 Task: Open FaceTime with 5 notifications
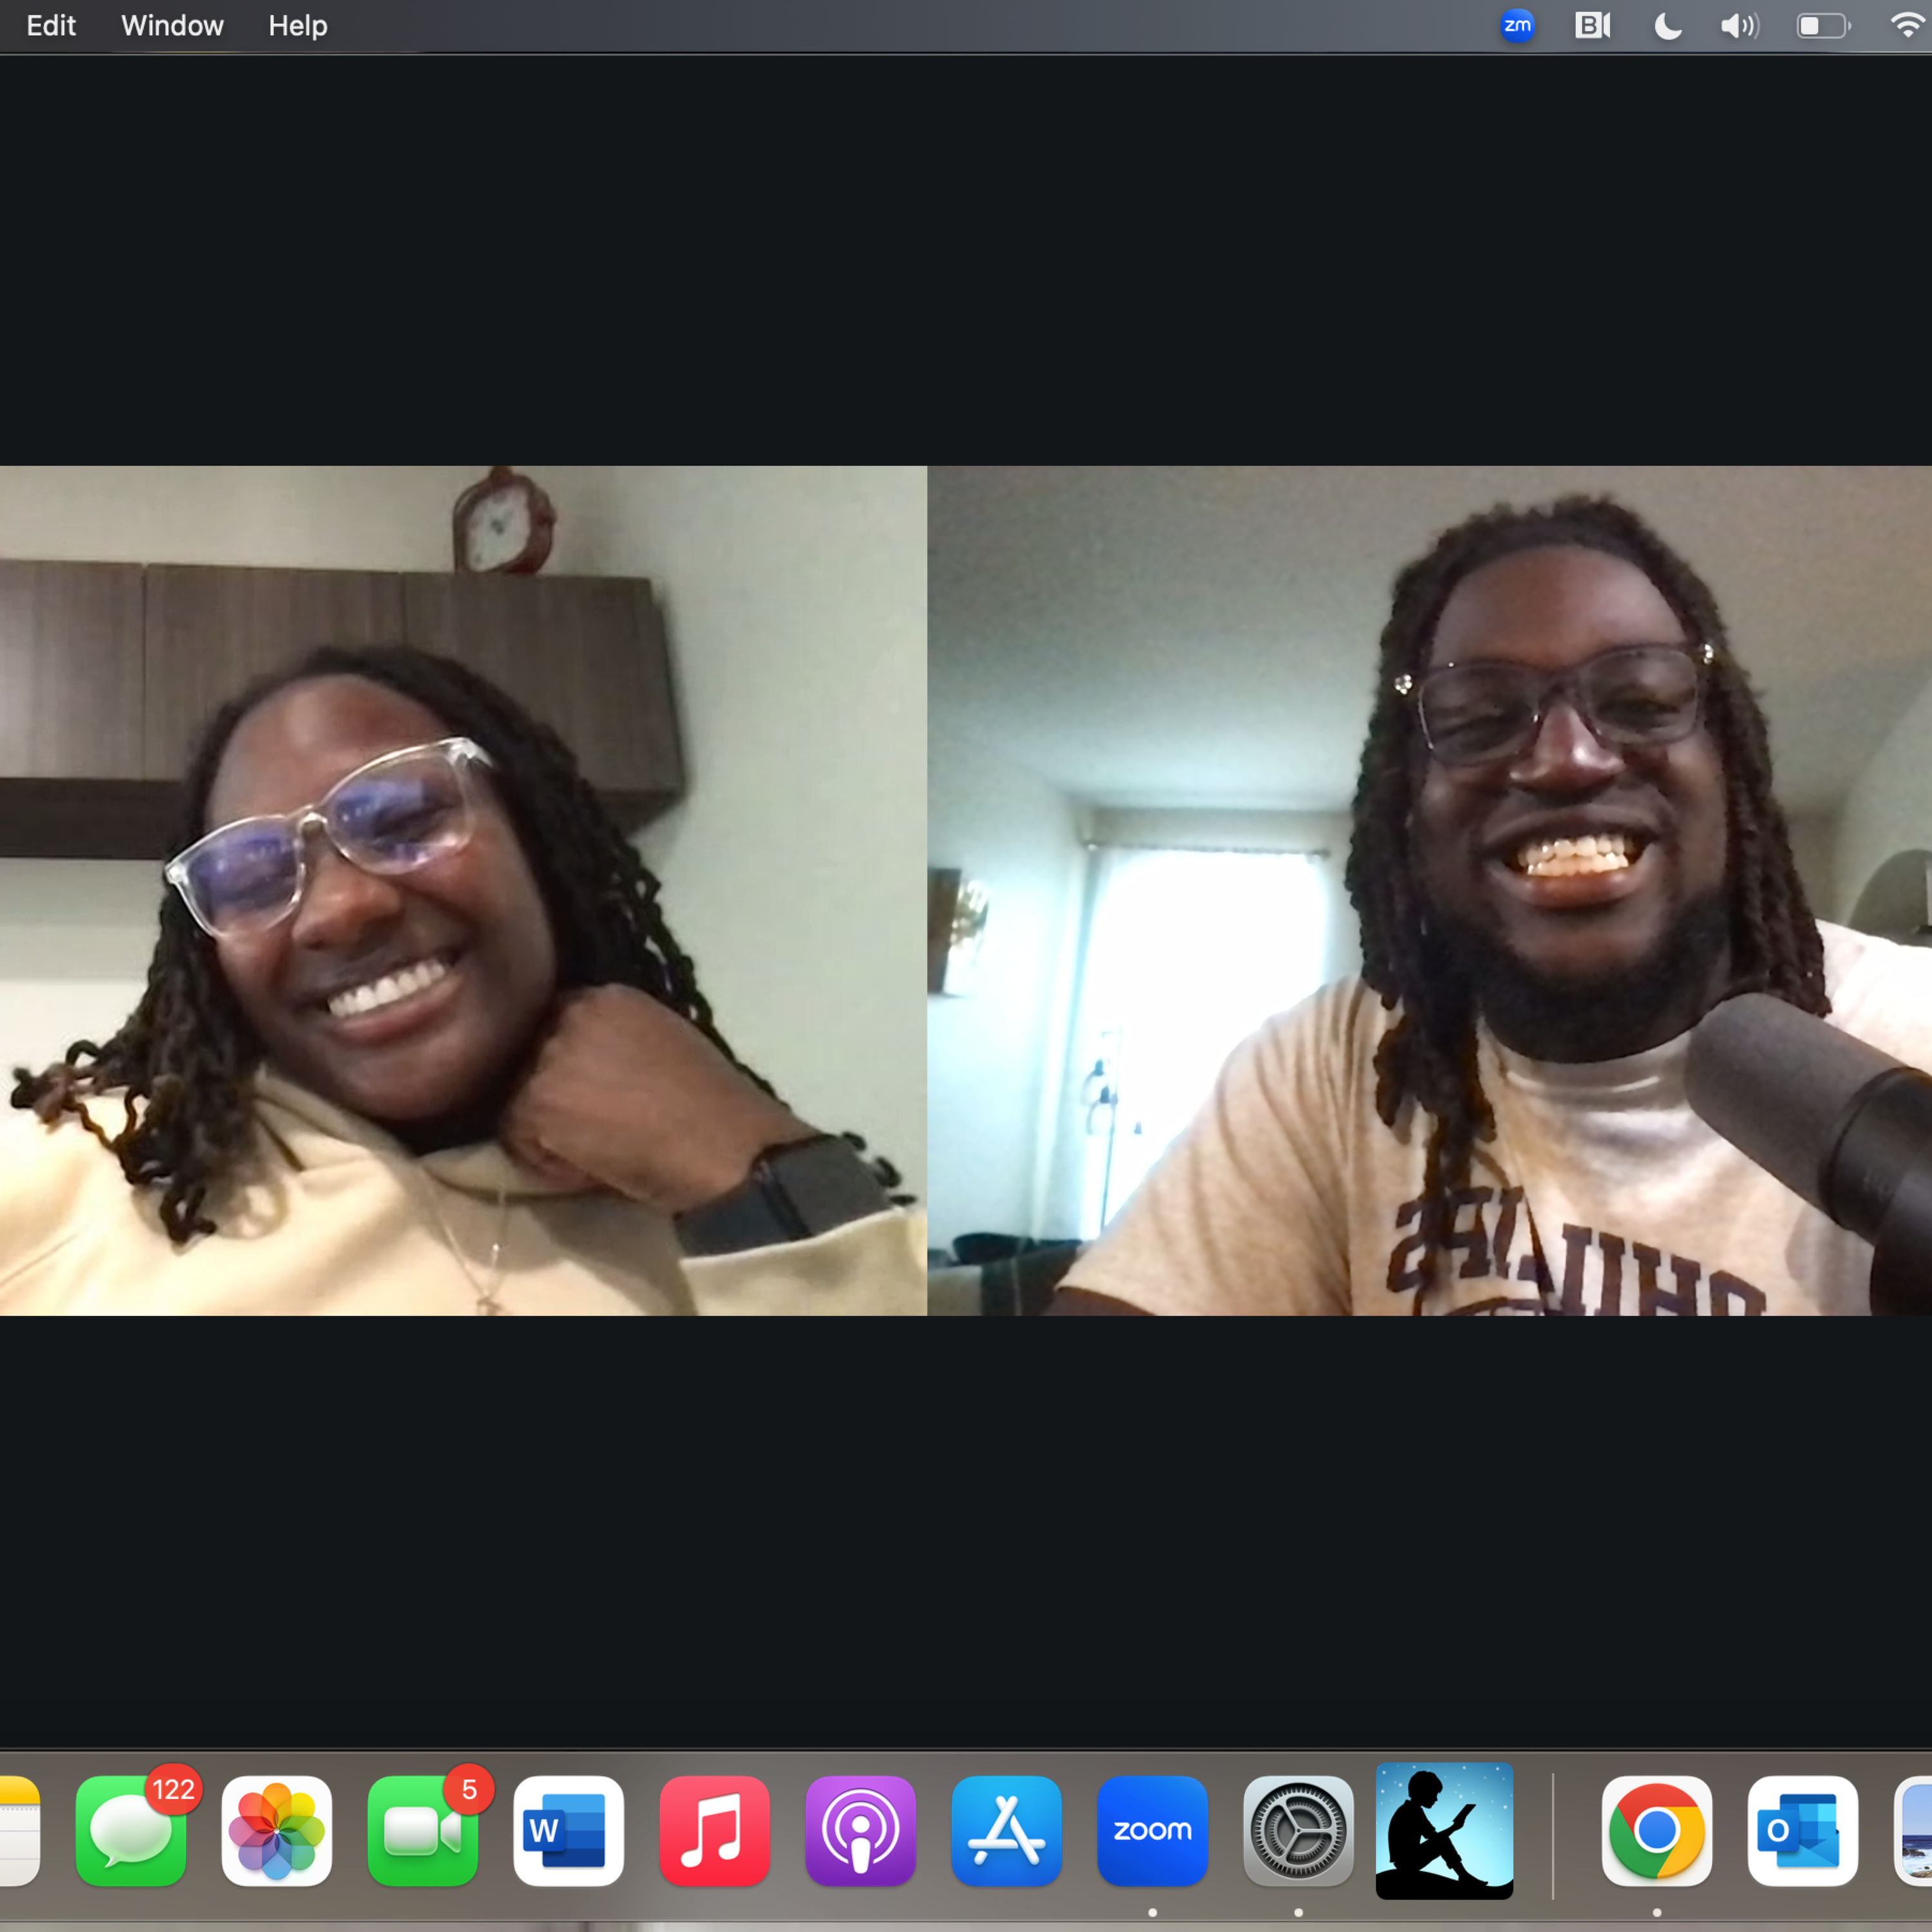pyautogui.click(x=423, y=1831)
